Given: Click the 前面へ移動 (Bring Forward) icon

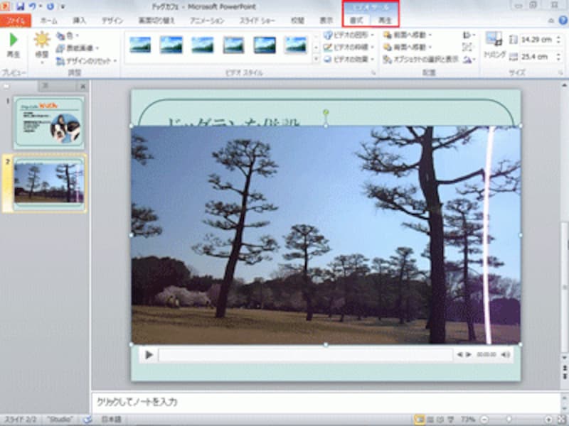Looking at the screenshot, I should point(388,35).
